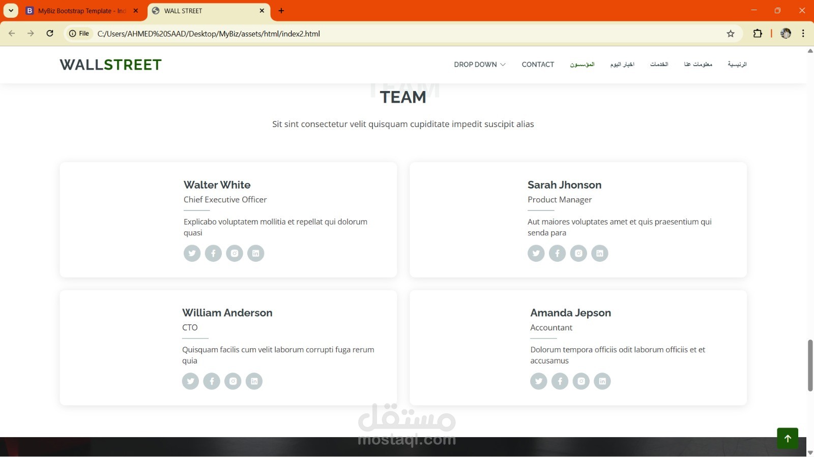Click the TEAM section heading

coord(403,97)
